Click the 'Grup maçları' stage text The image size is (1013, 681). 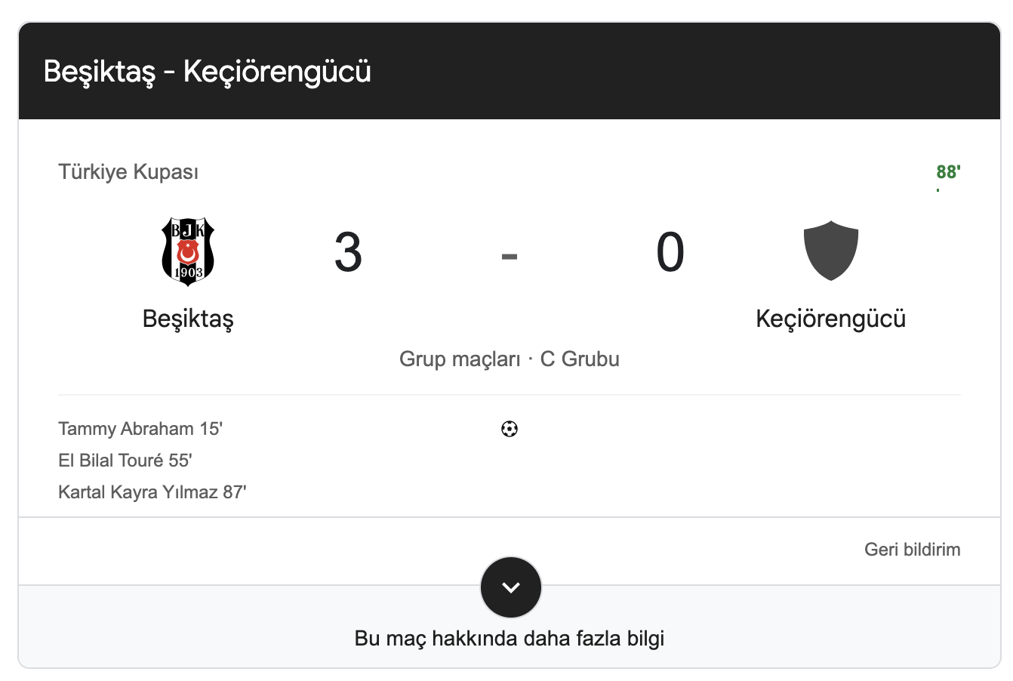coord(460,359)
